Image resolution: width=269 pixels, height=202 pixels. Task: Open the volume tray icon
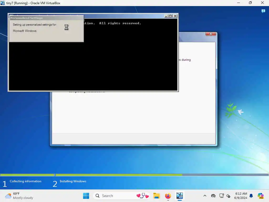point(228,196)
